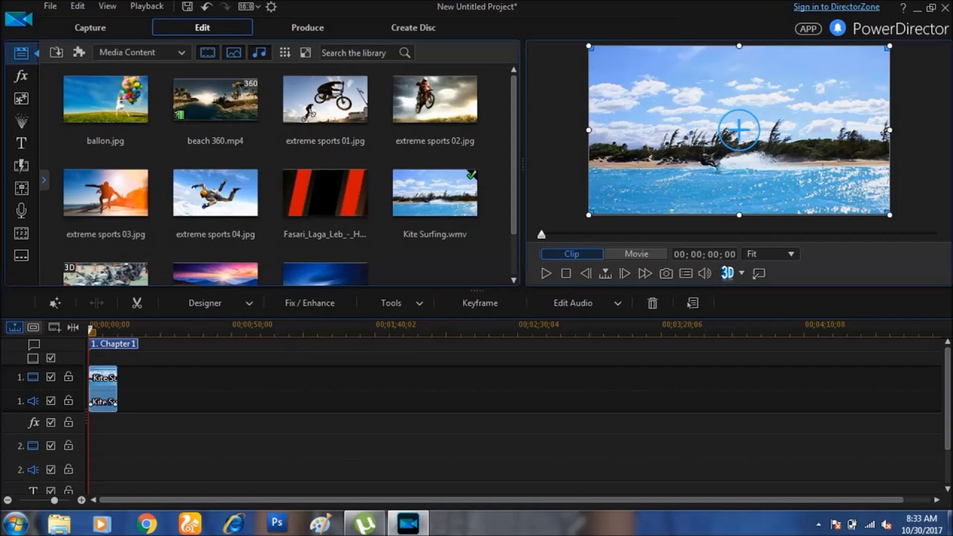Click the Undo arrow icon
This screenshot has height=536, width=953.
coord(206,7)
